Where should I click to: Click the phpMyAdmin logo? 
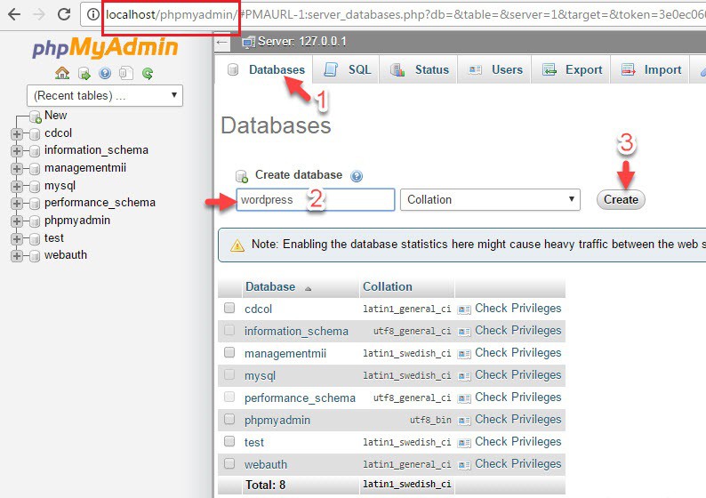[105, 47]
